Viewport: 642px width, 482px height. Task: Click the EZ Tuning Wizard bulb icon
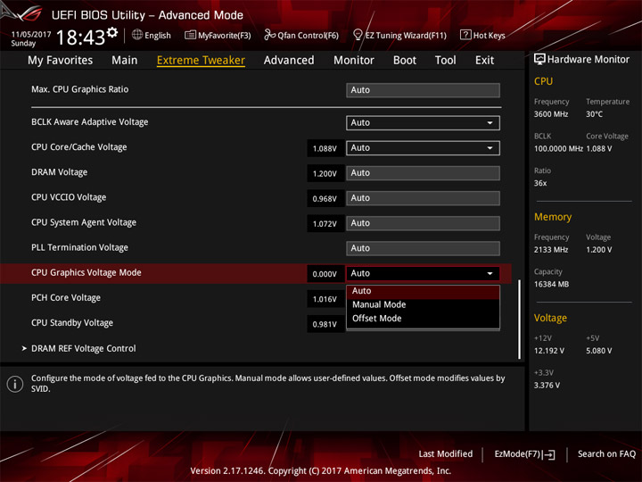click(358, 35)
